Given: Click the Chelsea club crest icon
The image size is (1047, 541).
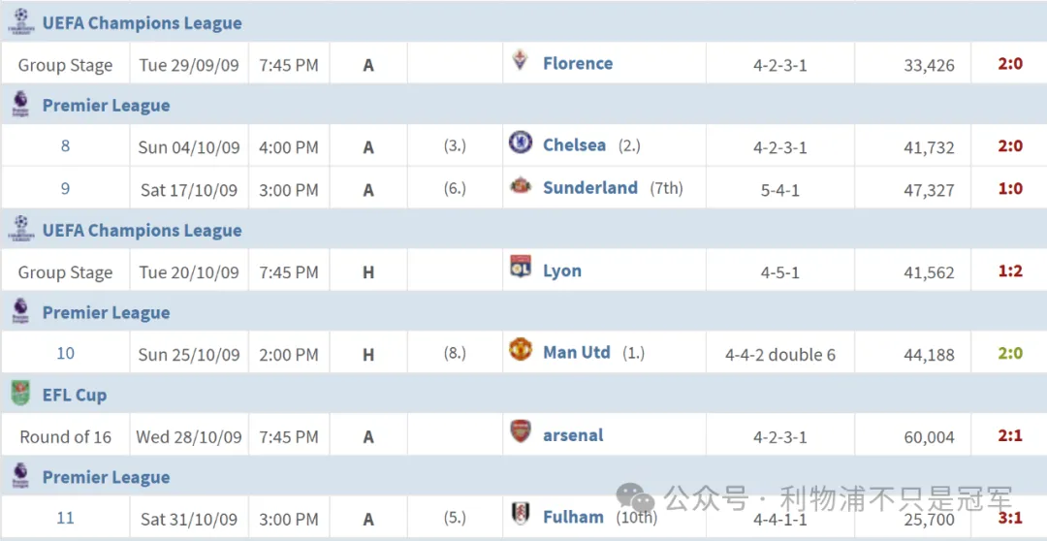Looking at the screenshot, I should tap(521, 143).
